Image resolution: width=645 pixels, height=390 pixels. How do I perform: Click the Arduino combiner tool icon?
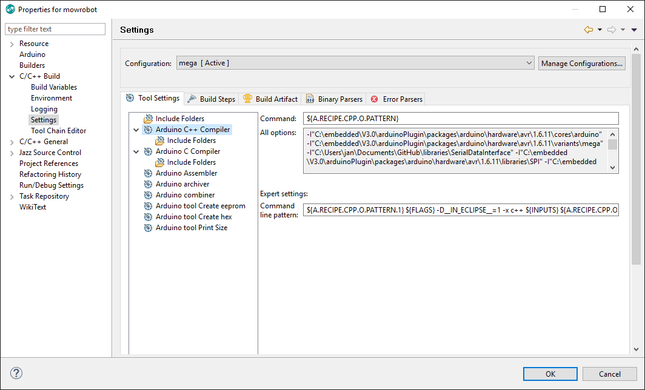tap(148, 195)
